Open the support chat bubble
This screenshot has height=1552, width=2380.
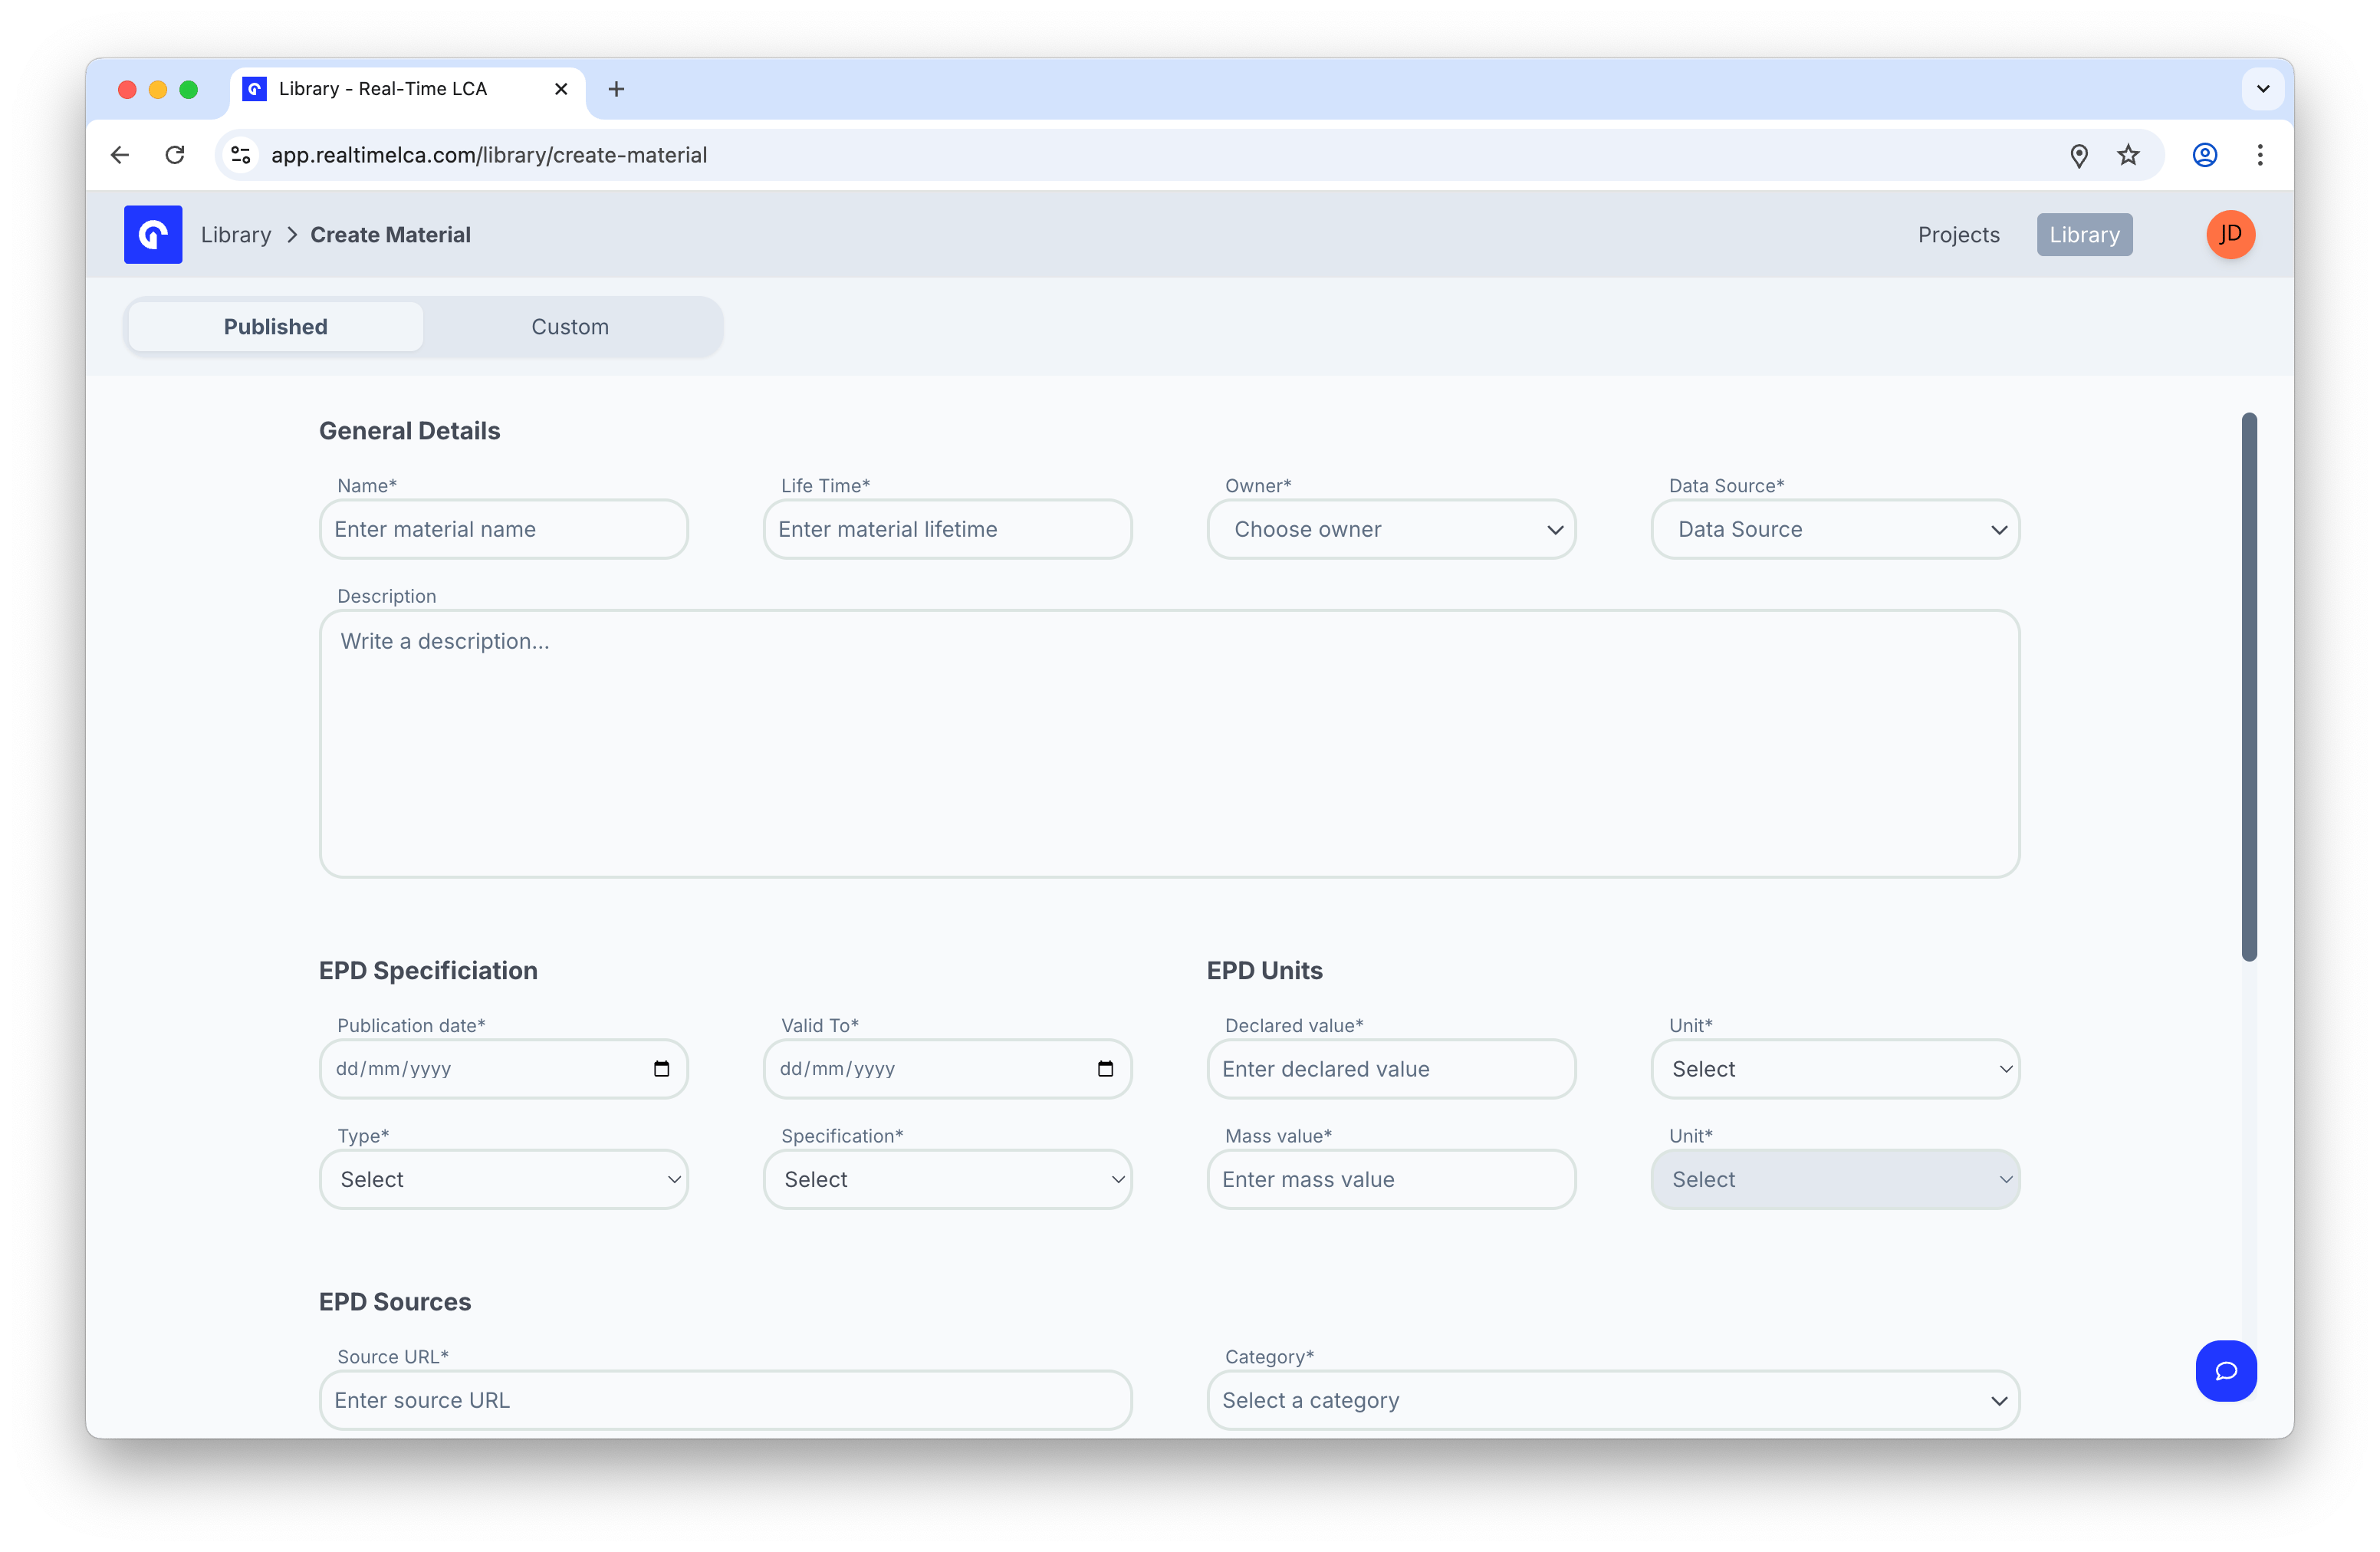pos(2226,1370)
